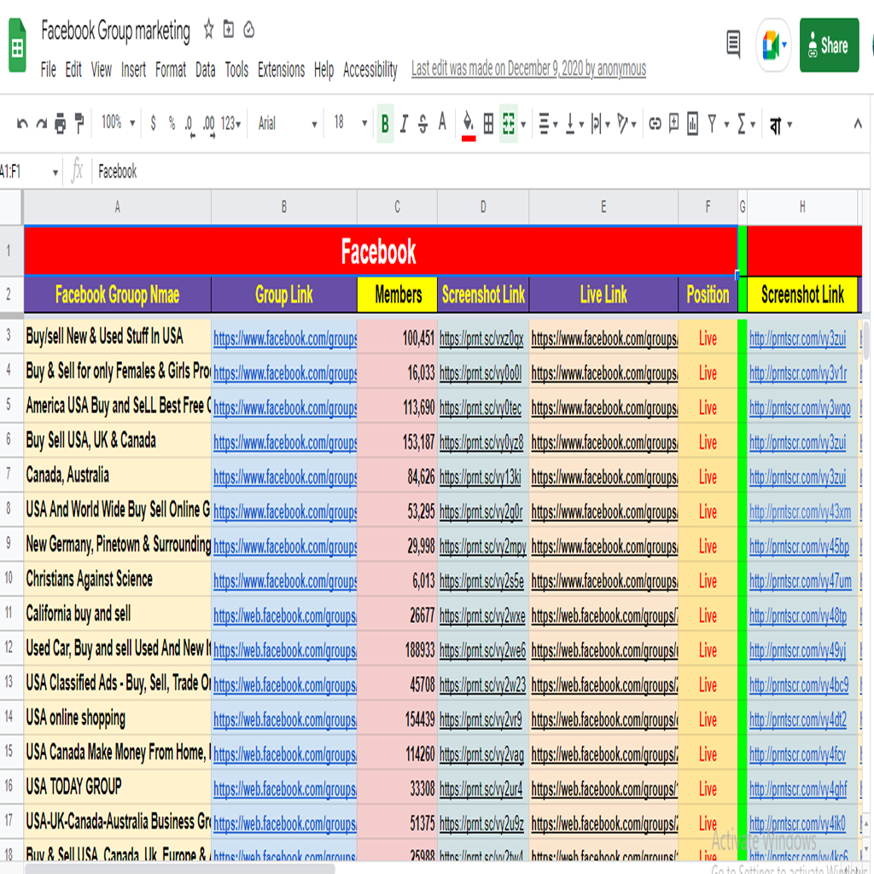Toggle merge cells button
The image size is (874, 874).
(509, 124)
